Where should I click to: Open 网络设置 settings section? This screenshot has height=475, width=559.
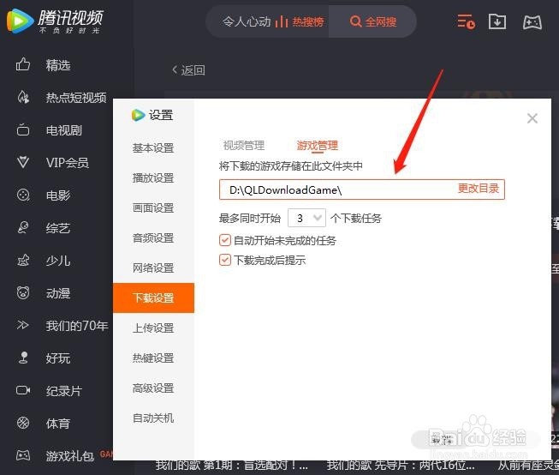153,268
